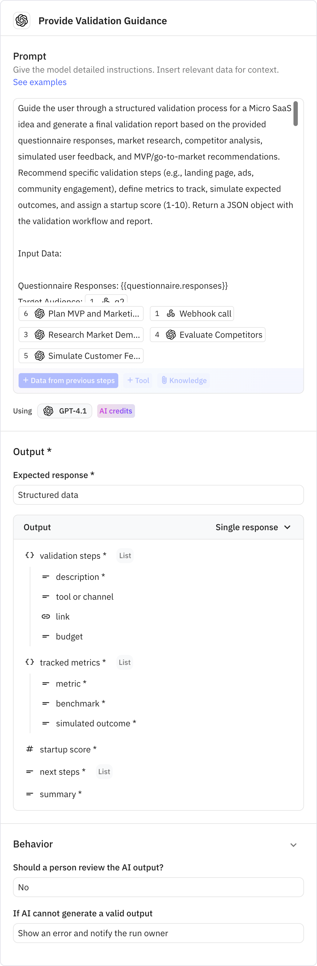
Task: Select the webhook icon on the Webhook call chip
Action: coord(171,314)
